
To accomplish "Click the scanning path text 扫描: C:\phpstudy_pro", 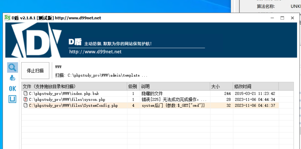I will click(x=101, y=75).
